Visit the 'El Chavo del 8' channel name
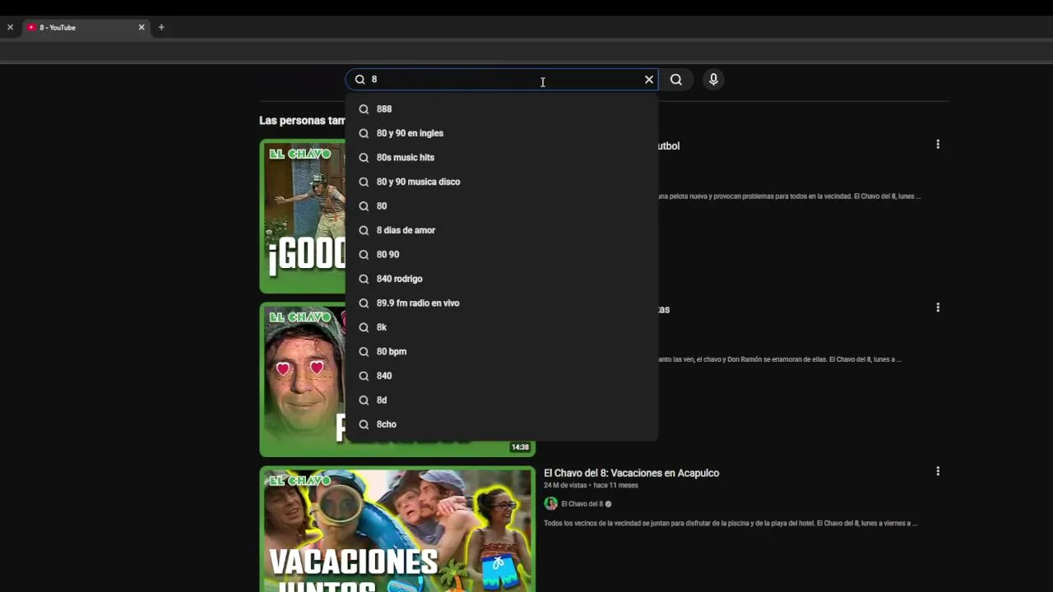Image resolution: width=1053 pixels, height=592 pixels. click(582, 504)
